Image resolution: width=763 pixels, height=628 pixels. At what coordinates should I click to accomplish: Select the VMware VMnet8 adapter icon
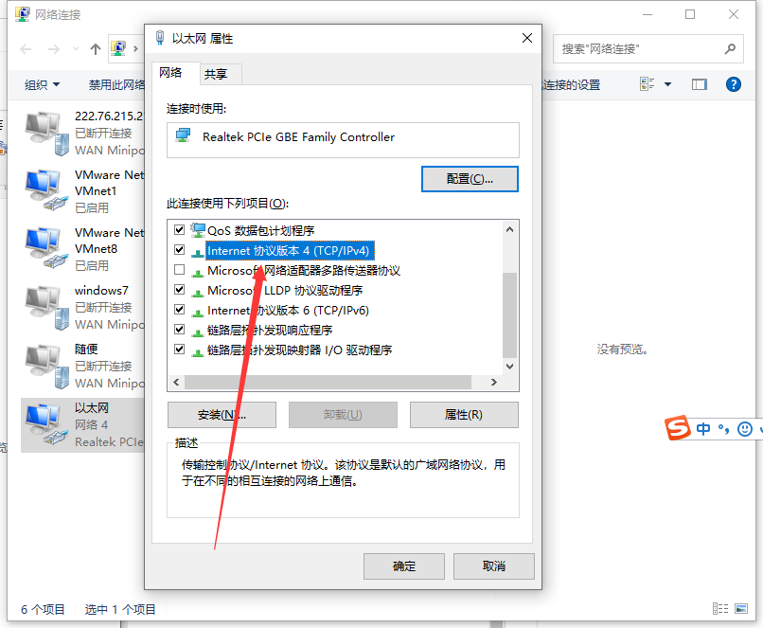pos(45,248)
